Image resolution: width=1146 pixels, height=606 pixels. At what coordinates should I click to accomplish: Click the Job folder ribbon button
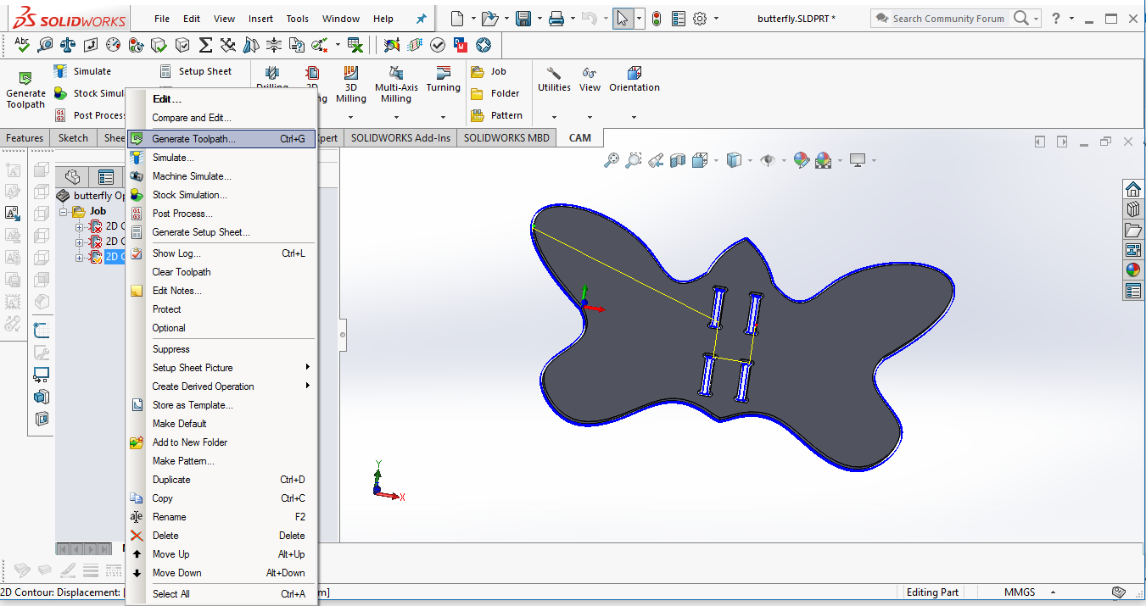tap(489, 71)
